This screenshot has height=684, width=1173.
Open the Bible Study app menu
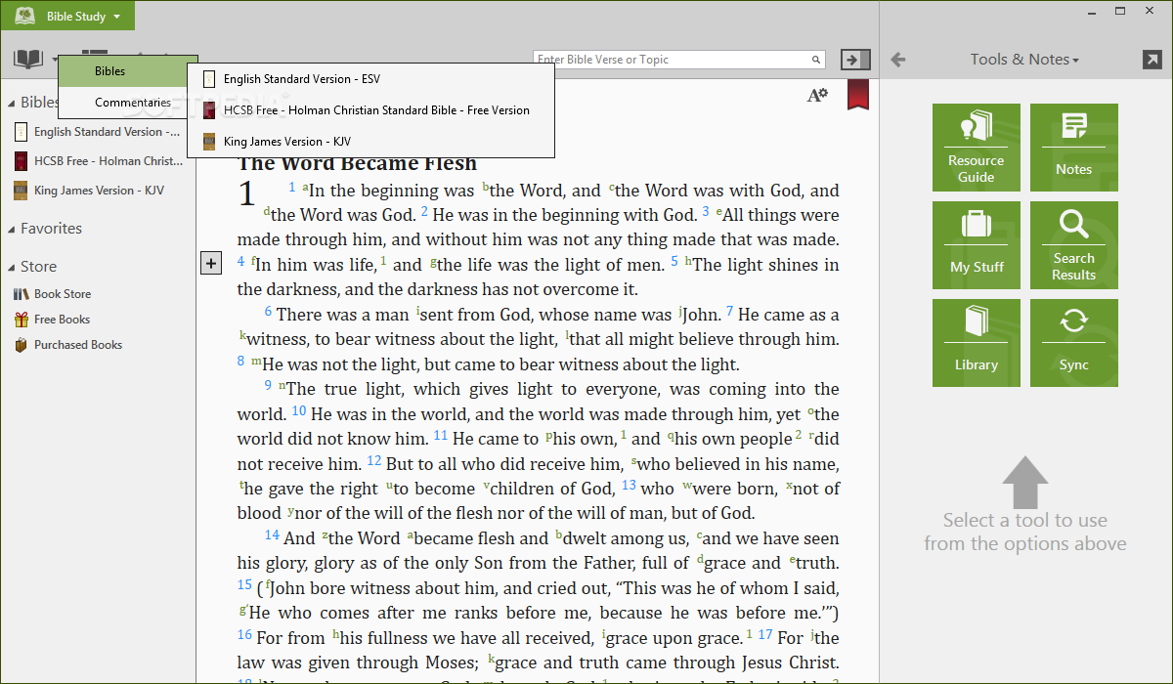tap(68, 16)
